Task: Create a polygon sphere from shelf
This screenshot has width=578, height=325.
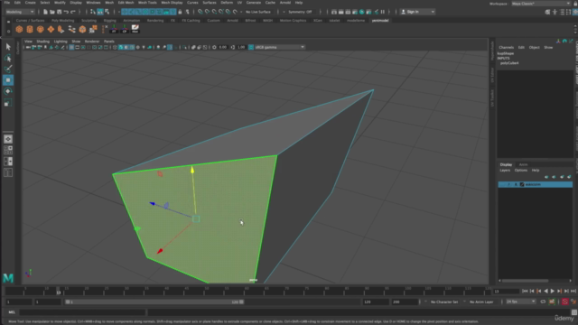Action: pyautogui.click(x=19, y=29)
